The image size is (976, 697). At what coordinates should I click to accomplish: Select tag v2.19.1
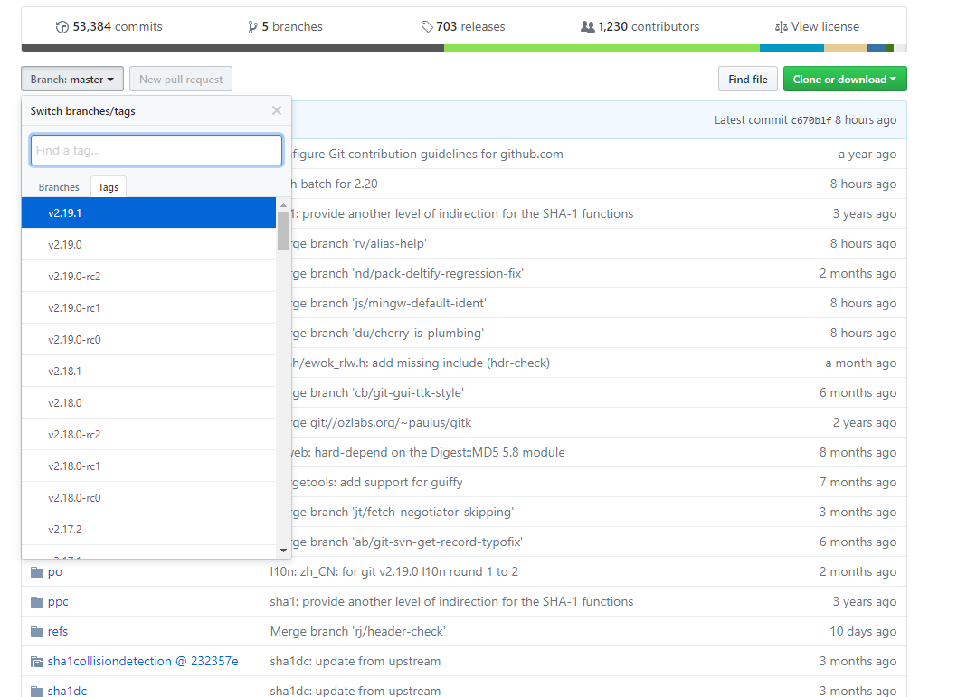(148, 212)
